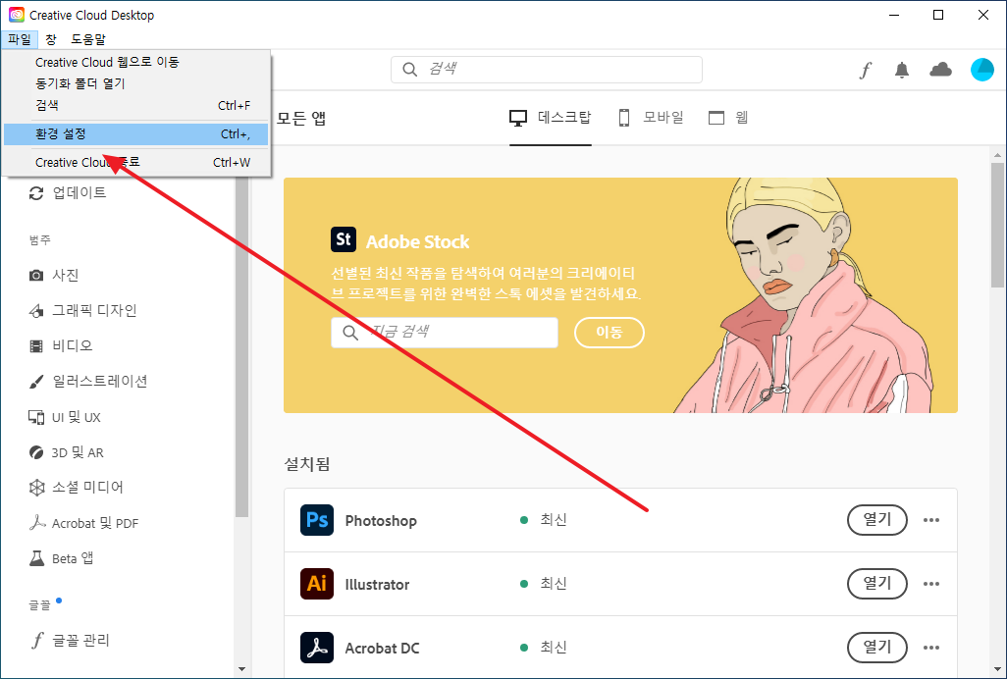Click the top 검색 search field
This screenshot has height=679, width=1007.
coord(547,70)
